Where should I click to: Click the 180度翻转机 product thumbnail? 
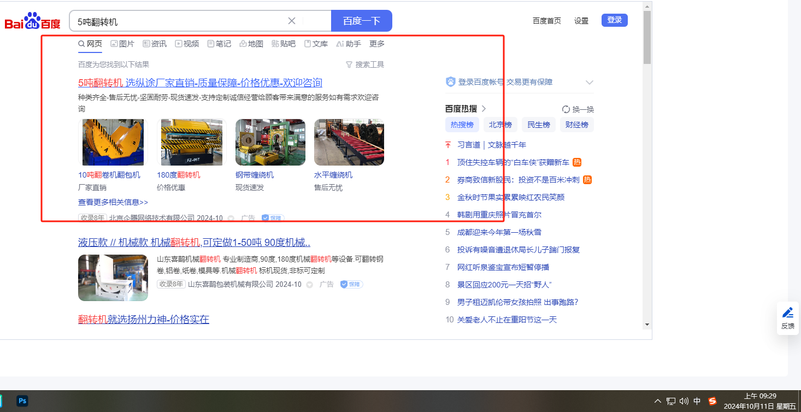pos(191,142)
